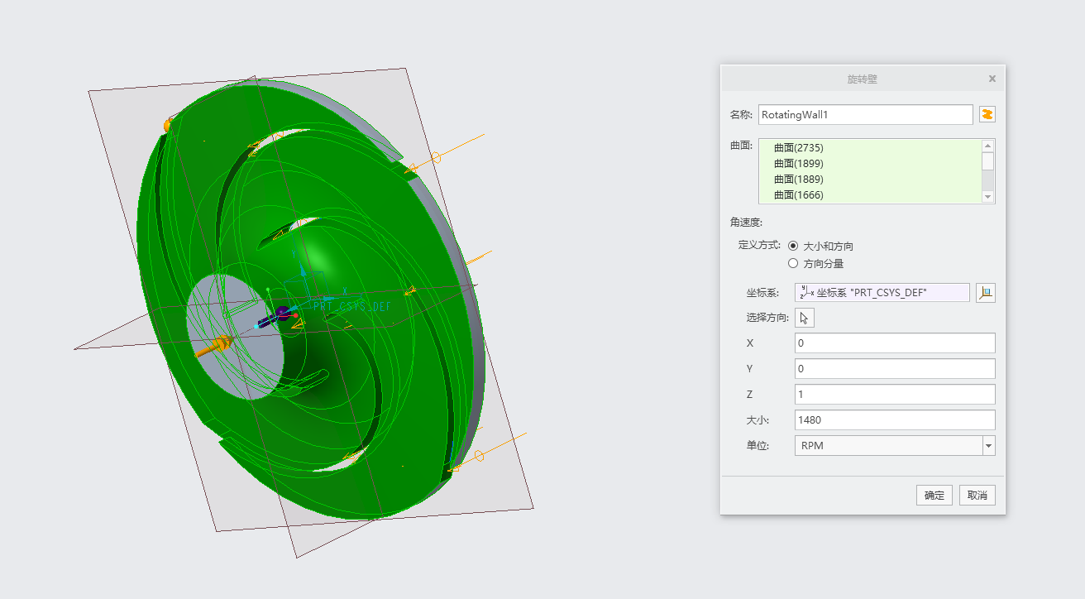
Task: Select the 大小和方向 radio option
Action: pos(793,246)
